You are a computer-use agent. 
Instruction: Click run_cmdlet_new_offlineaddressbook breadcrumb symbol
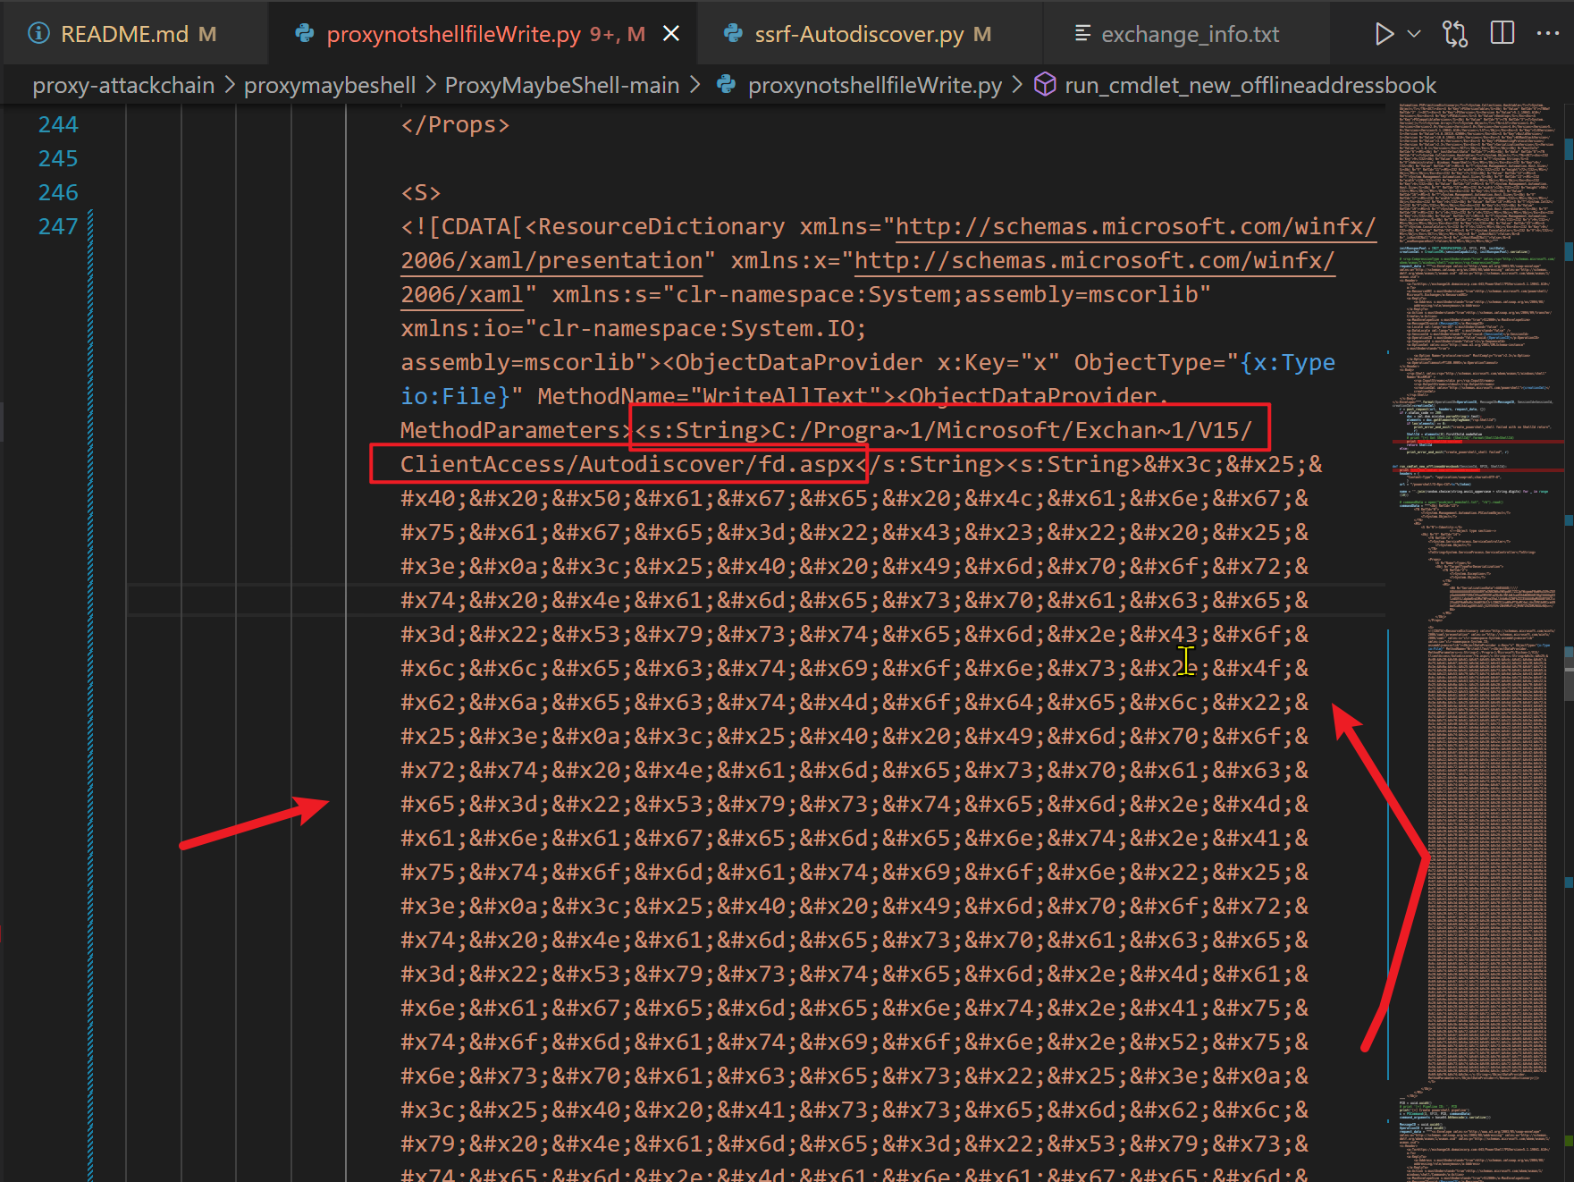(x=1250, y=85)
